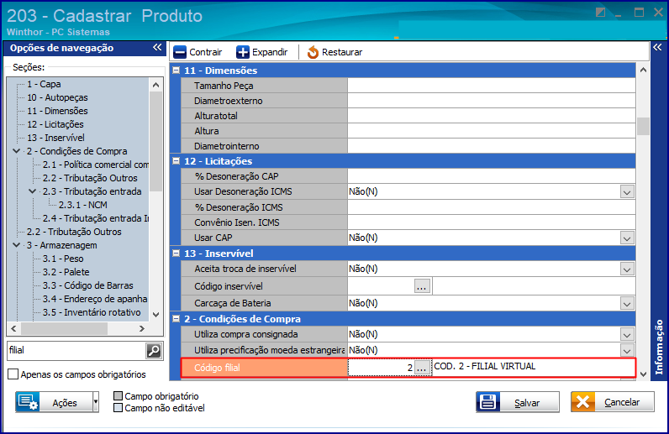Click the Código filial value field
Viewport: 669px width, 434px height.
(381, 368)
